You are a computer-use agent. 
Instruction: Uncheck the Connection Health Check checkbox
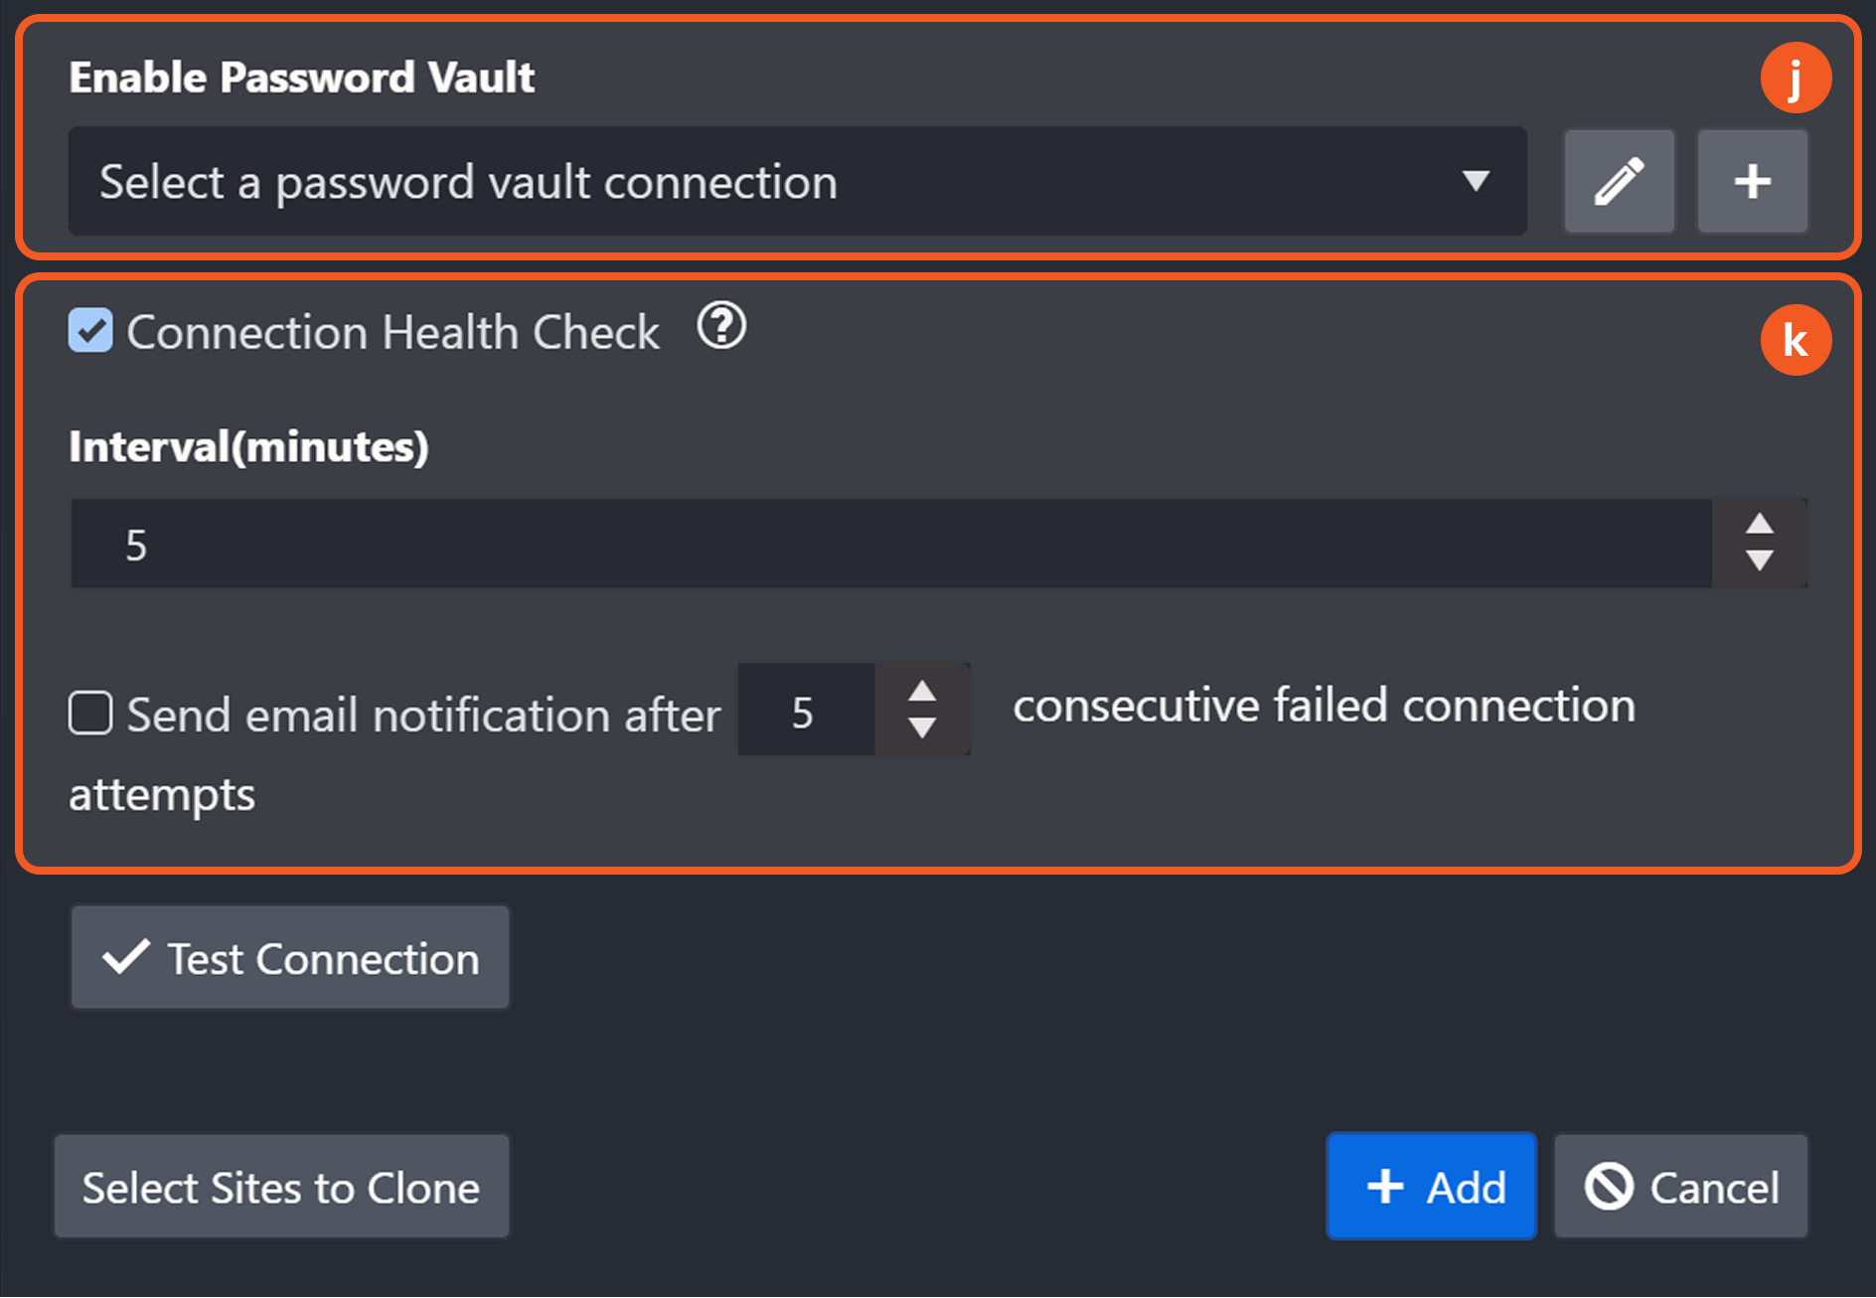click(90, 330)
